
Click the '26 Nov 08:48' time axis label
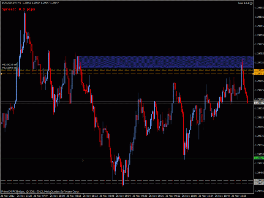tap(107, 196)
